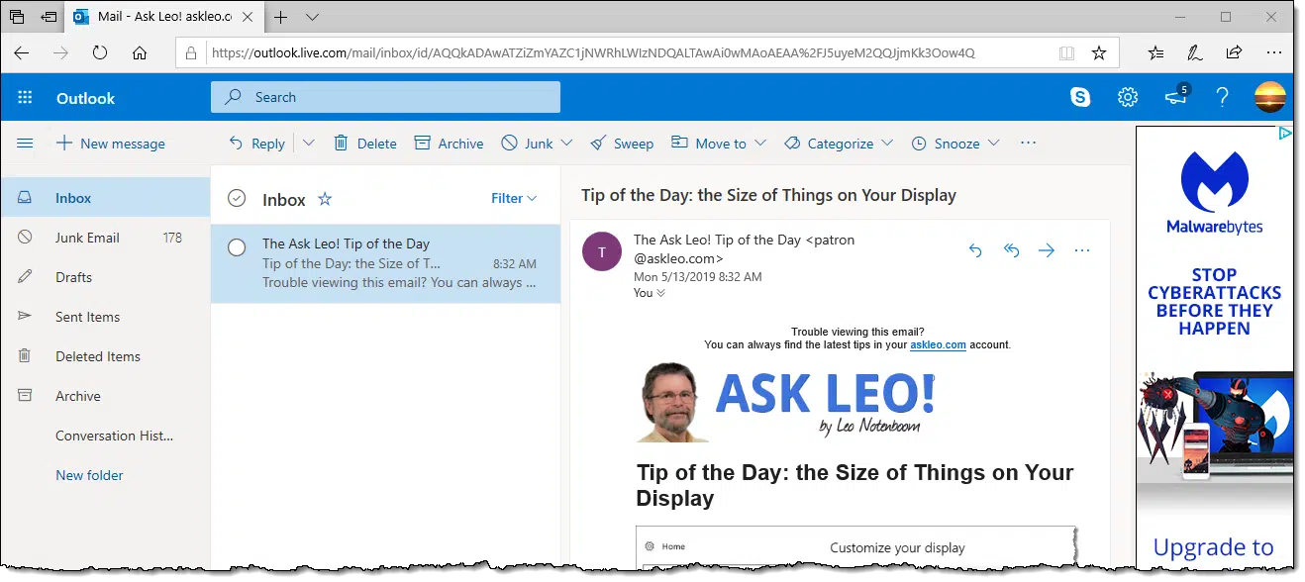Open the askleo.com link in email
This screenshot has width=1305, height=582.
click(x=938, y=345)
